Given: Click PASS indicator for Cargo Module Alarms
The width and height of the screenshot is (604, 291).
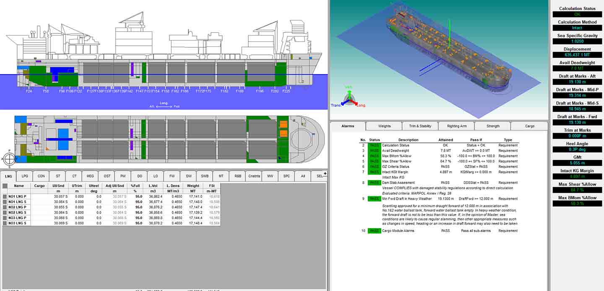Looking at the screenshot, I should [374, 231].
